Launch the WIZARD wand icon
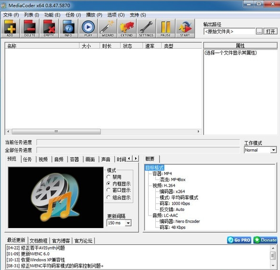The height and width of the screenshot is (270, 280). 108,28
